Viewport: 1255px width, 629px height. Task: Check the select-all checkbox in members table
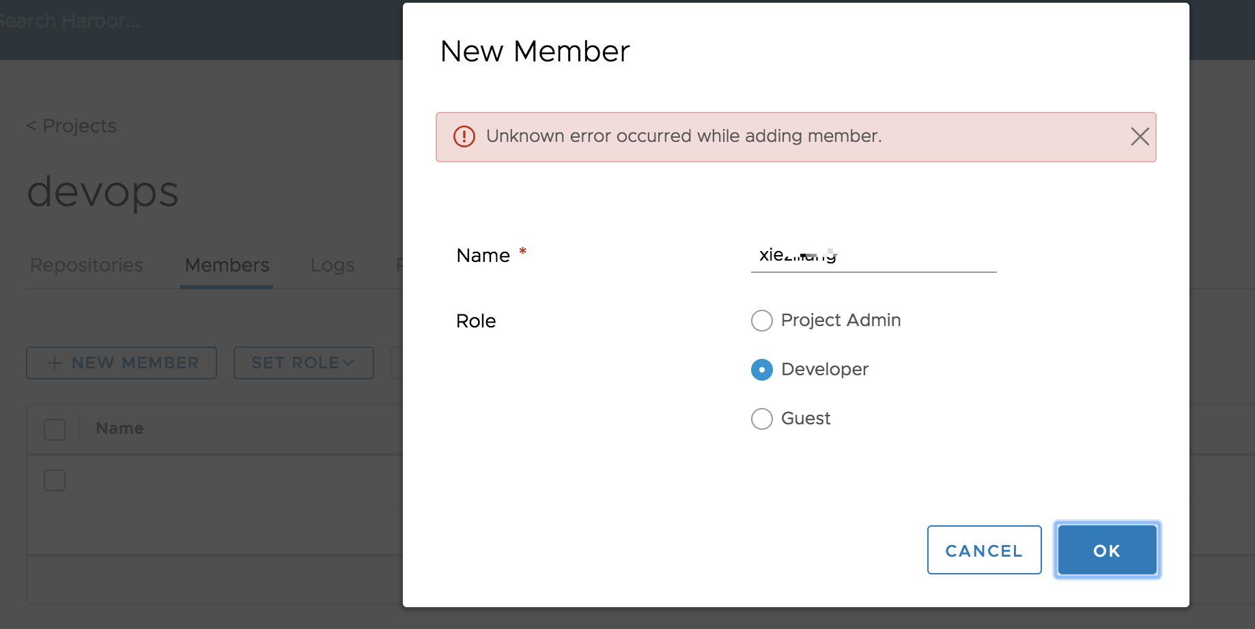pos(54,429)
